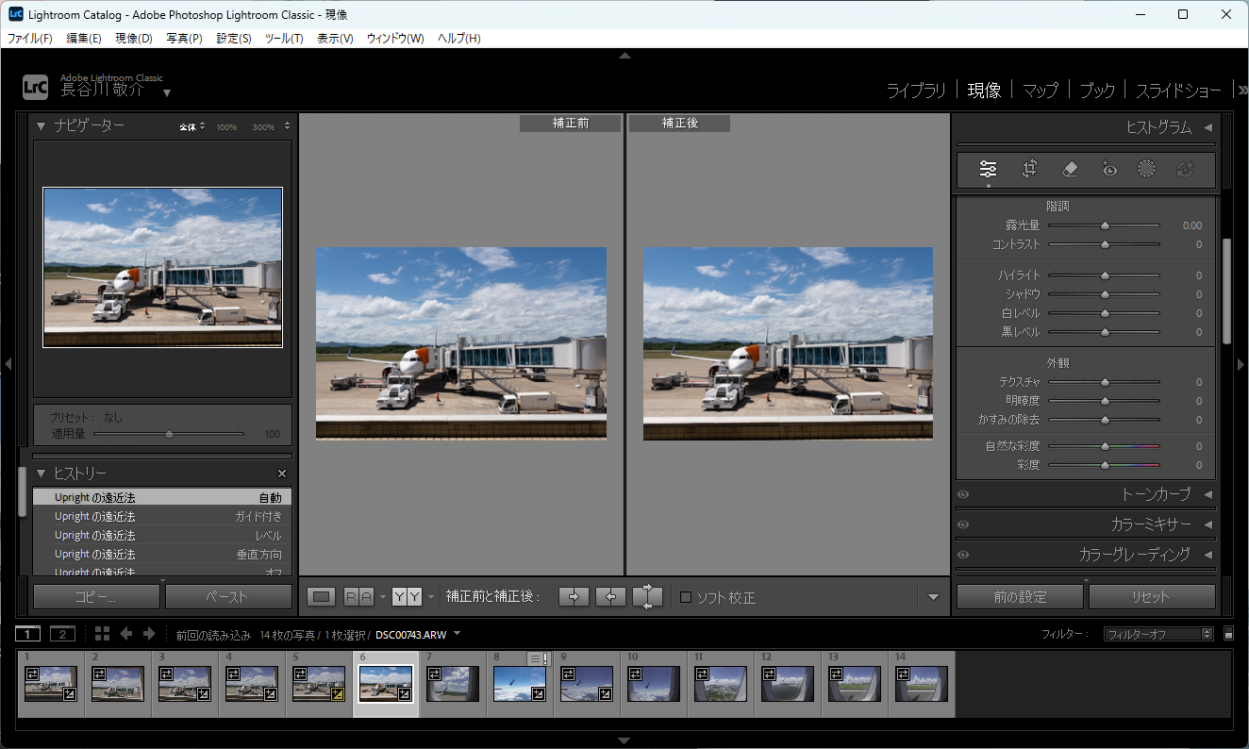Select the Edit sliders tool icon
Image resolution: width=1249 pixels, height=749 pixels.
[988, 169]
